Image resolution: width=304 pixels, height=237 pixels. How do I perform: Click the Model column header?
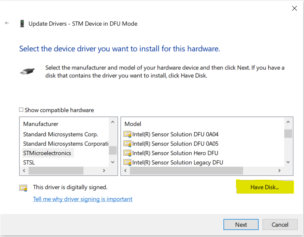click(133, 124)
